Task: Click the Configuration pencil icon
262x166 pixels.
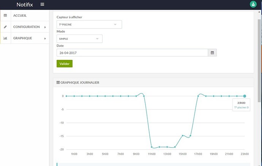Action: coord(5,27)
